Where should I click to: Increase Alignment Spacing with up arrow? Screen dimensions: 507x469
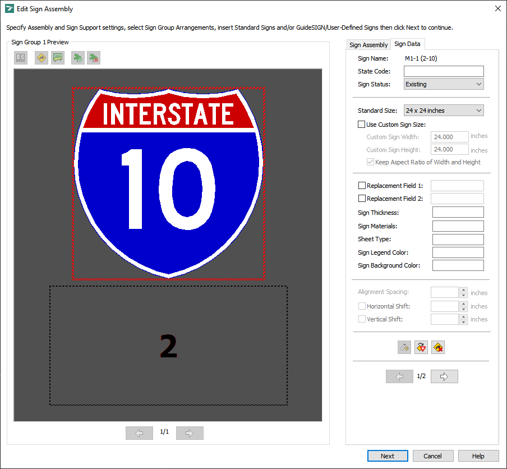pos(464,290)
